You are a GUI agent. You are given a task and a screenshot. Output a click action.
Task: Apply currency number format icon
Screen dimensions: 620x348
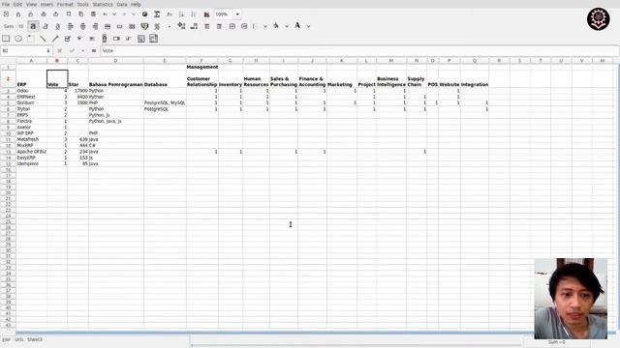click(x=144, y=26)
